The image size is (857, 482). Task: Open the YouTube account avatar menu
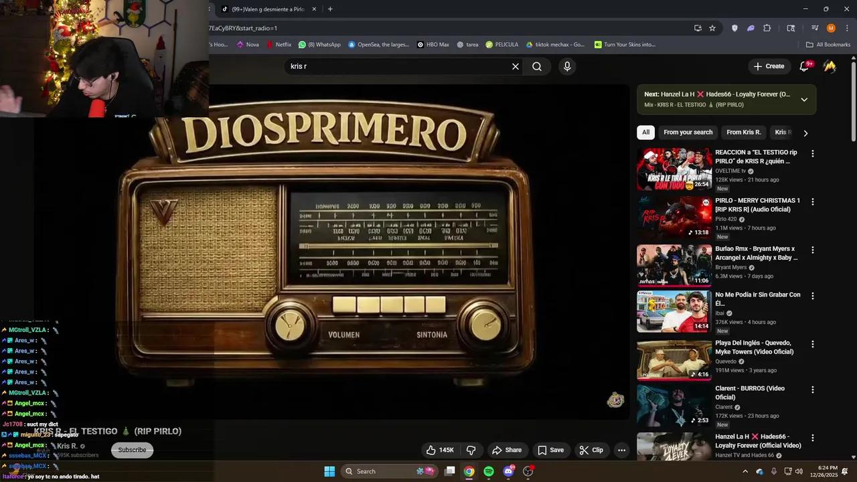point(830,66)
